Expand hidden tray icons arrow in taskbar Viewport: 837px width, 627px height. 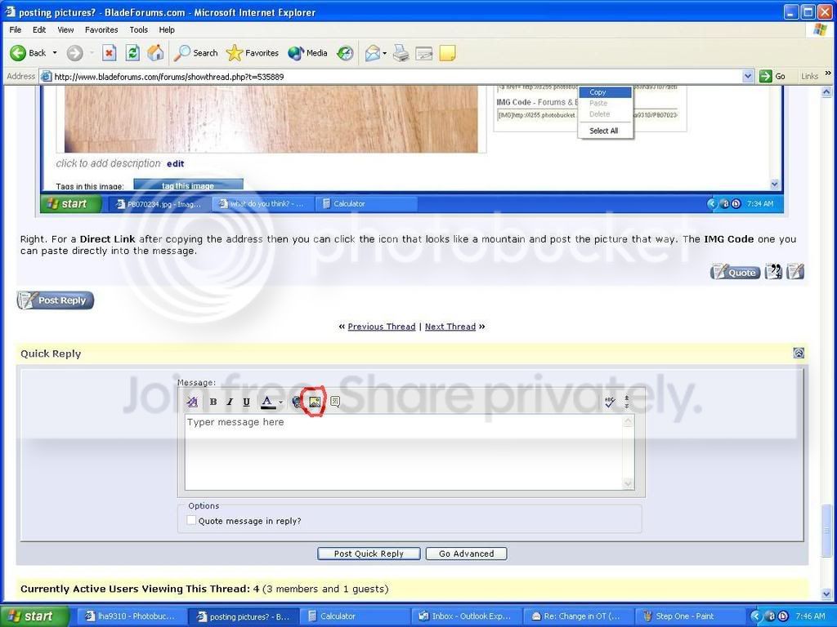tap(755, 616)
